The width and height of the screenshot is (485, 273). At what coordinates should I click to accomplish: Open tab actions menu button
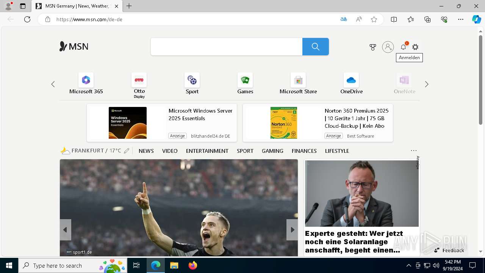(23, 6)
